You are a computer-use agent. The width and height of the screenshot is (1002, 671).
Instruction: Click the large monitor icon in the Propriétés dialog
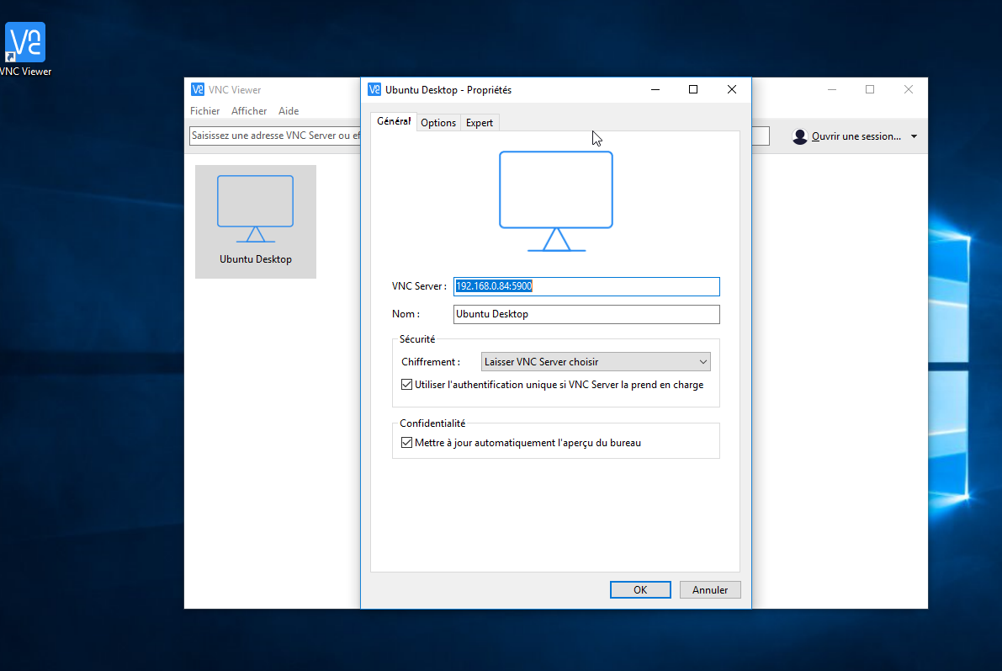556,201
